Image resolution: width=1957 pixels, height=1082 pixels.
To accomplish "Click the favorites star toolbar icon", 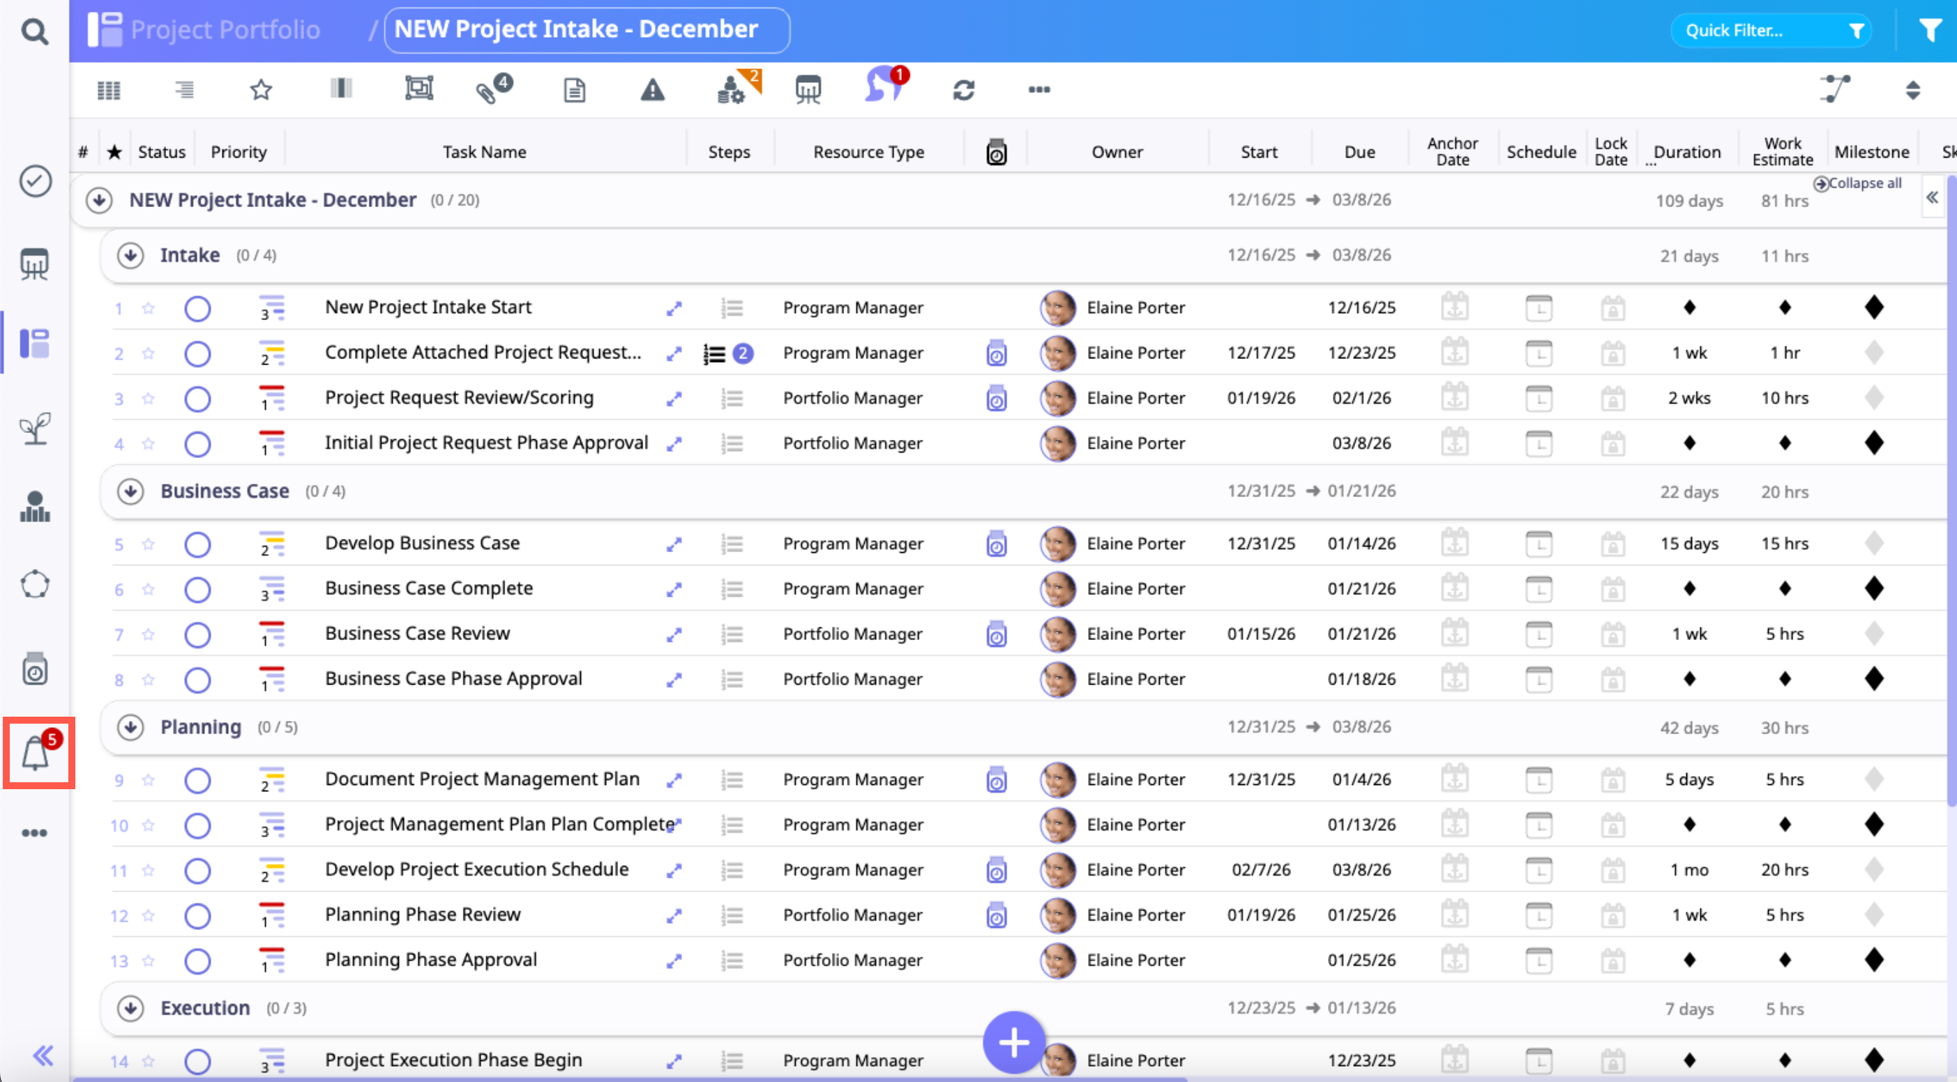I will pyautogui.click(x=261, y=91).
